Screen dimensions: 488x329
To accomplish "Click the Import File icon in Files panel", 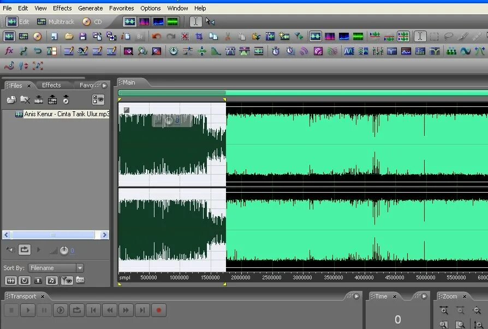I will pos(11,99).
